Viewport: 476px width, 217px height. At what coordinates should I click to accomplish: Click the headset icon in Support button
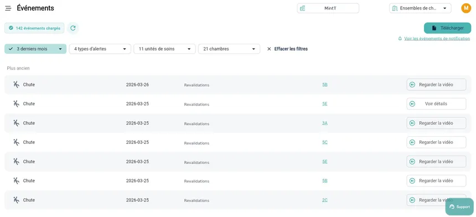point(452,206)
